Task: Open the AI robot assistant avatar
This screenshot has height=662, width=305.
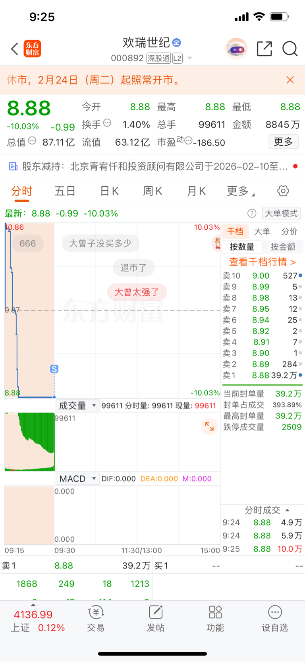Action: tap(236, 49)
